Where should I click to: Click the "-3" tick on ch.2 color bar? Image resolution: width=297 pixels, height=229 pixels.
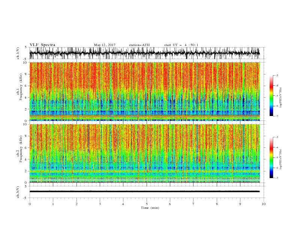(276, 137)
